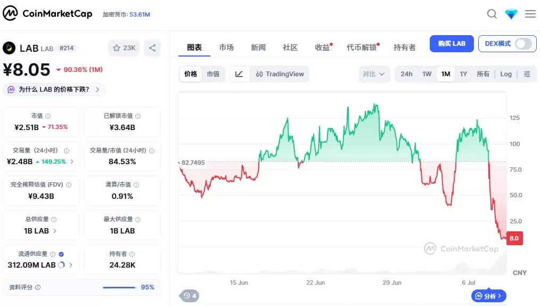Image resolution: width=540 pixels, height=306 pixels.
Task: Toggle Log scale
Action: [x=506, y=74]
